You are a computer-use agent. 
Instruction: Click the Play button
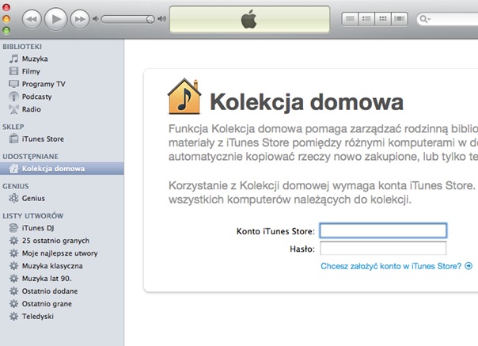(55, 18)
